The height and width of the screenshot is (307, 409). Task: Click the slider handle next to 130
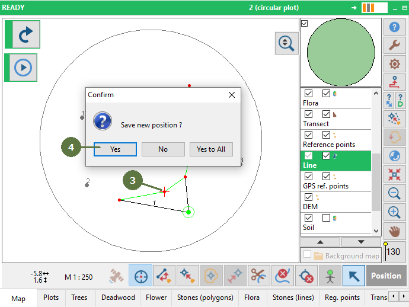click(385, 244)
